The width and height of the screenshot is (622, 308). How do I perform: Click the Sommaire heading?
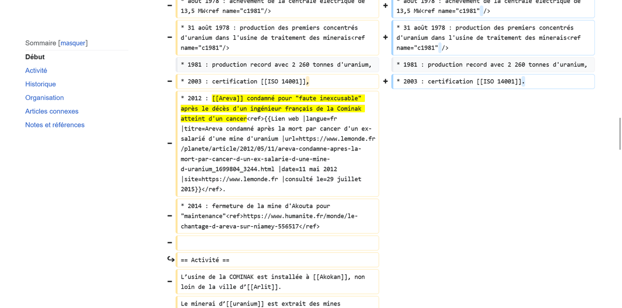point(40,43)
